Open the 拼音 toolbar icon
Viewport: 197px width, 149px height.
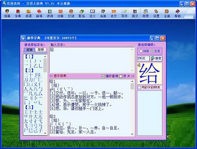[x=7, y=13]
